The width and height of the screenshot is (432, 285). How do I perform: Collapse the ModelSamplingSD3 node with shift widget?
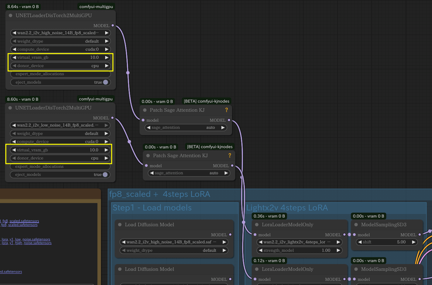pos(356,225)
